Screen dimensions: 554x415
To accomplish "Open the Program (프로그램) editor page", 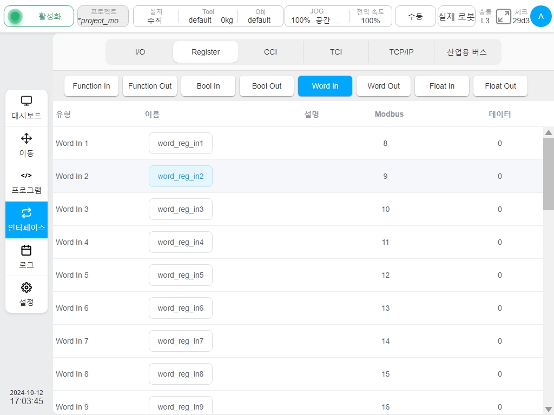I will pos(27,183).
